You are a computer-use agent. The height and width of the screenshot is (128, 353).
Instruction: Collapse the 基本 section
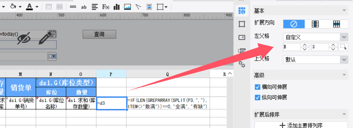pyautogui.click(x=344, y=10)
